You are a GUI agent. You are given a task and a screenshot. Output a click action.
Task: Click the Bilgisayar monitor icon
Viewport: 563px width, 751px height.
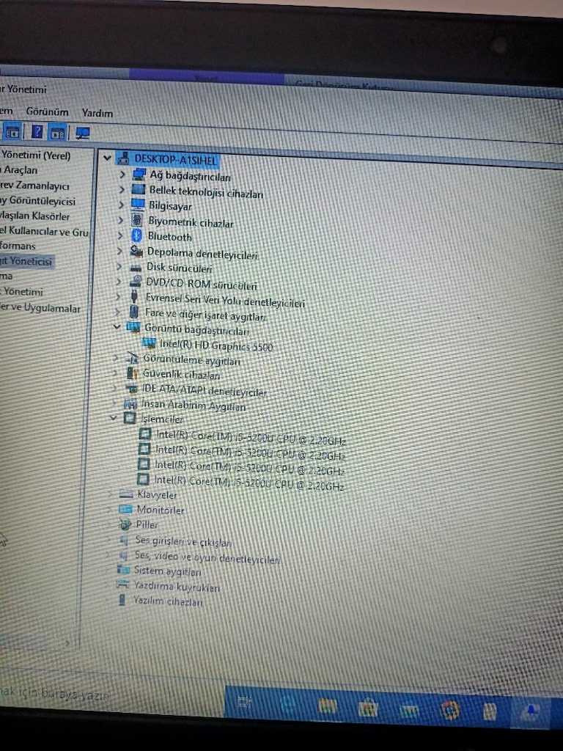click(137, 205)
